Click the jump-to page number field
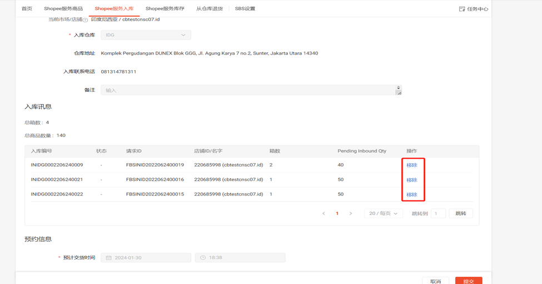This screenshot has height=284, width=542. tap(438, 214)
